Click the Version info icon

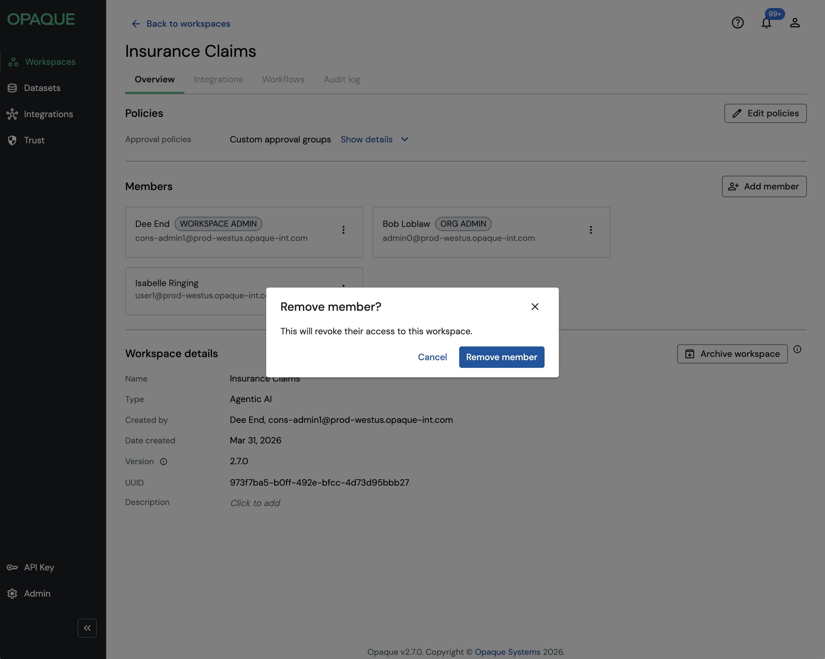[163, 462]
